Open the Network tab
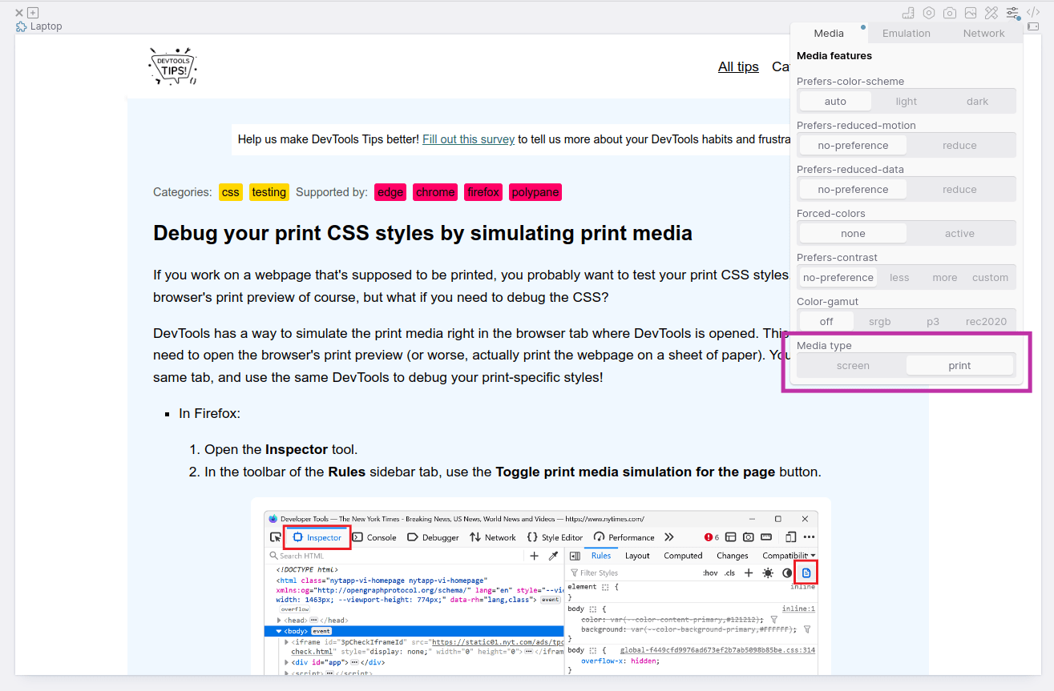The height and width of the screenshot is (691, 1054). coord(983,33)
